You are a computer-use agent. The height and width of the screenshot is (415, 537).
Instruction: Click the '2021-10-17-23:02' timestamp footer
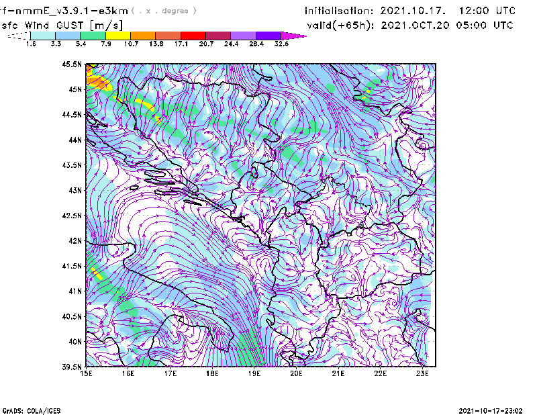pyautogui.click(x=491, y=411)
